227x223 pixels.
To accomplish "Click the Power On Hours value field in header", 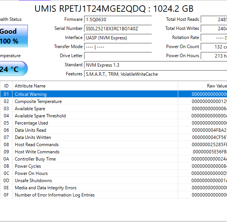I will [x=214, y=56].
